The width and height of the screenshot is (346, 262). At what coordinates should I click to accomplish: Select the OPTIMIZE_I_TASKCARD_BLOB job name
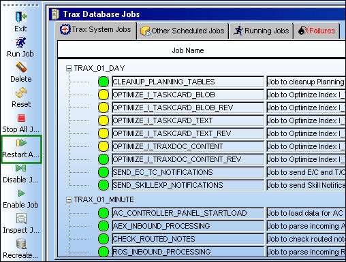pyautogui.click(x=188, y=95)
